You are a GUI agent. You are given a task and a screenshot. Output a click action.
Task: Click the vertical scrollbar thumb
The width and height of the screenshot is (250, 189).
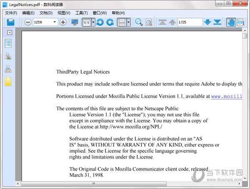coord(245,35)
